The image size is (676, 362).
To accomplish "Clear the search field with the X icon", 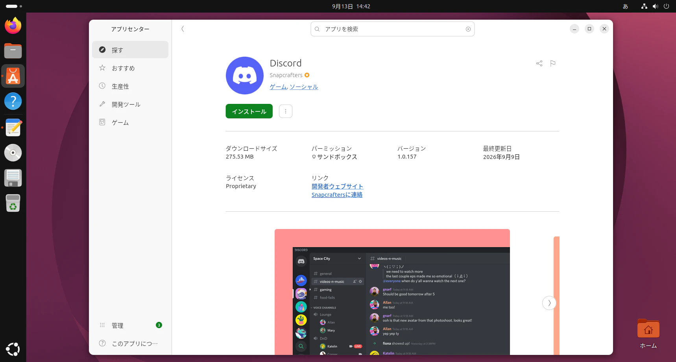I will [x=468, y=29].
